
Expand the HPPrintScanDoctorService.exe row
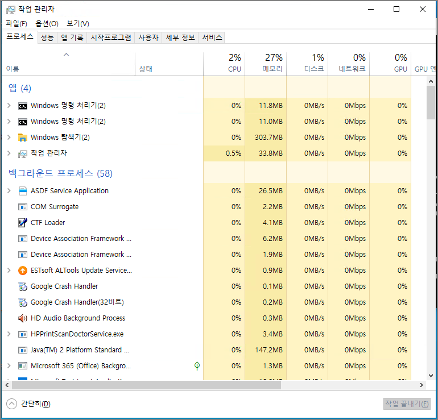9,334
